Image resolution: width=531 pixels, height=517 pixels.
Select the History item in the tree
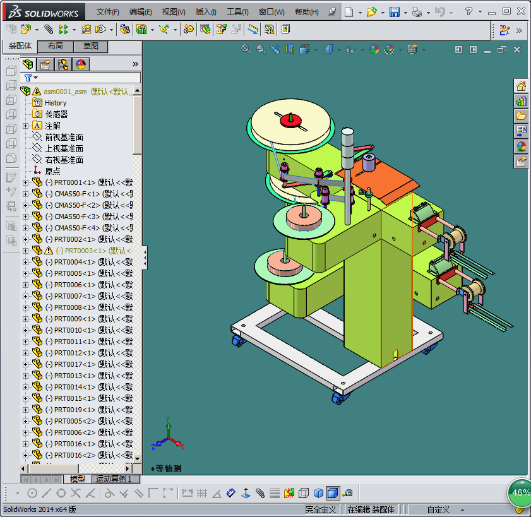56,103
